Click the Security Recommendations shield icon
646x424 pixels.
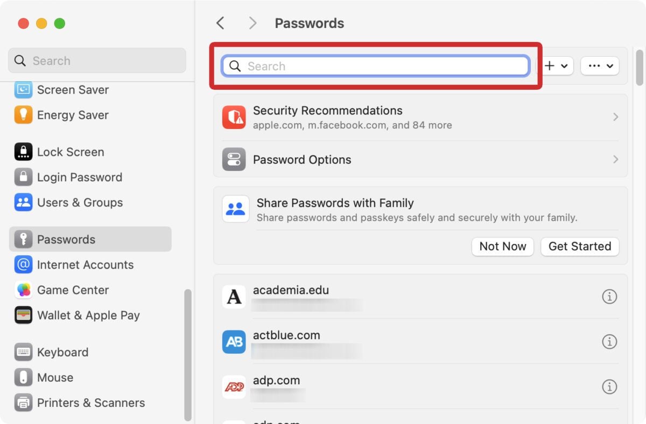click(234, 117)
